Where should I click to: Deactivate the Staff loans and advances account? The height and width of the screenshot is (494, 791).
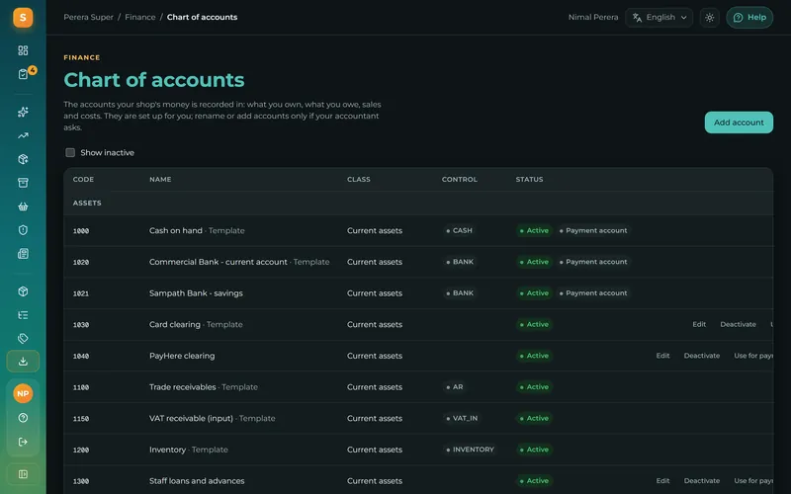(x=701, y=481)
